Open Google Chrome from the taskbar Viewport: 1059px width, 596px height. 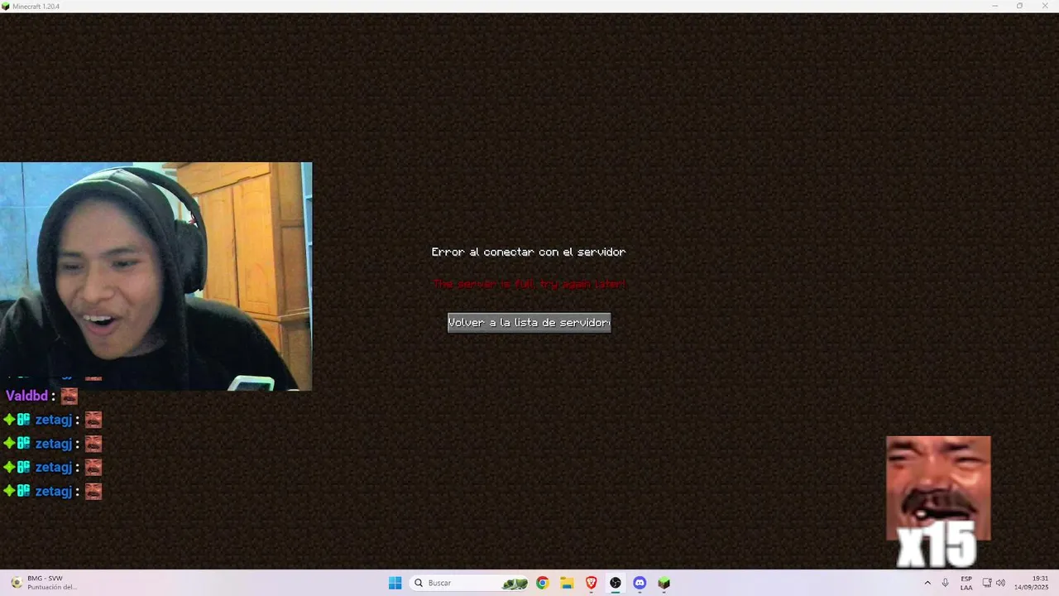coord(542,583)
